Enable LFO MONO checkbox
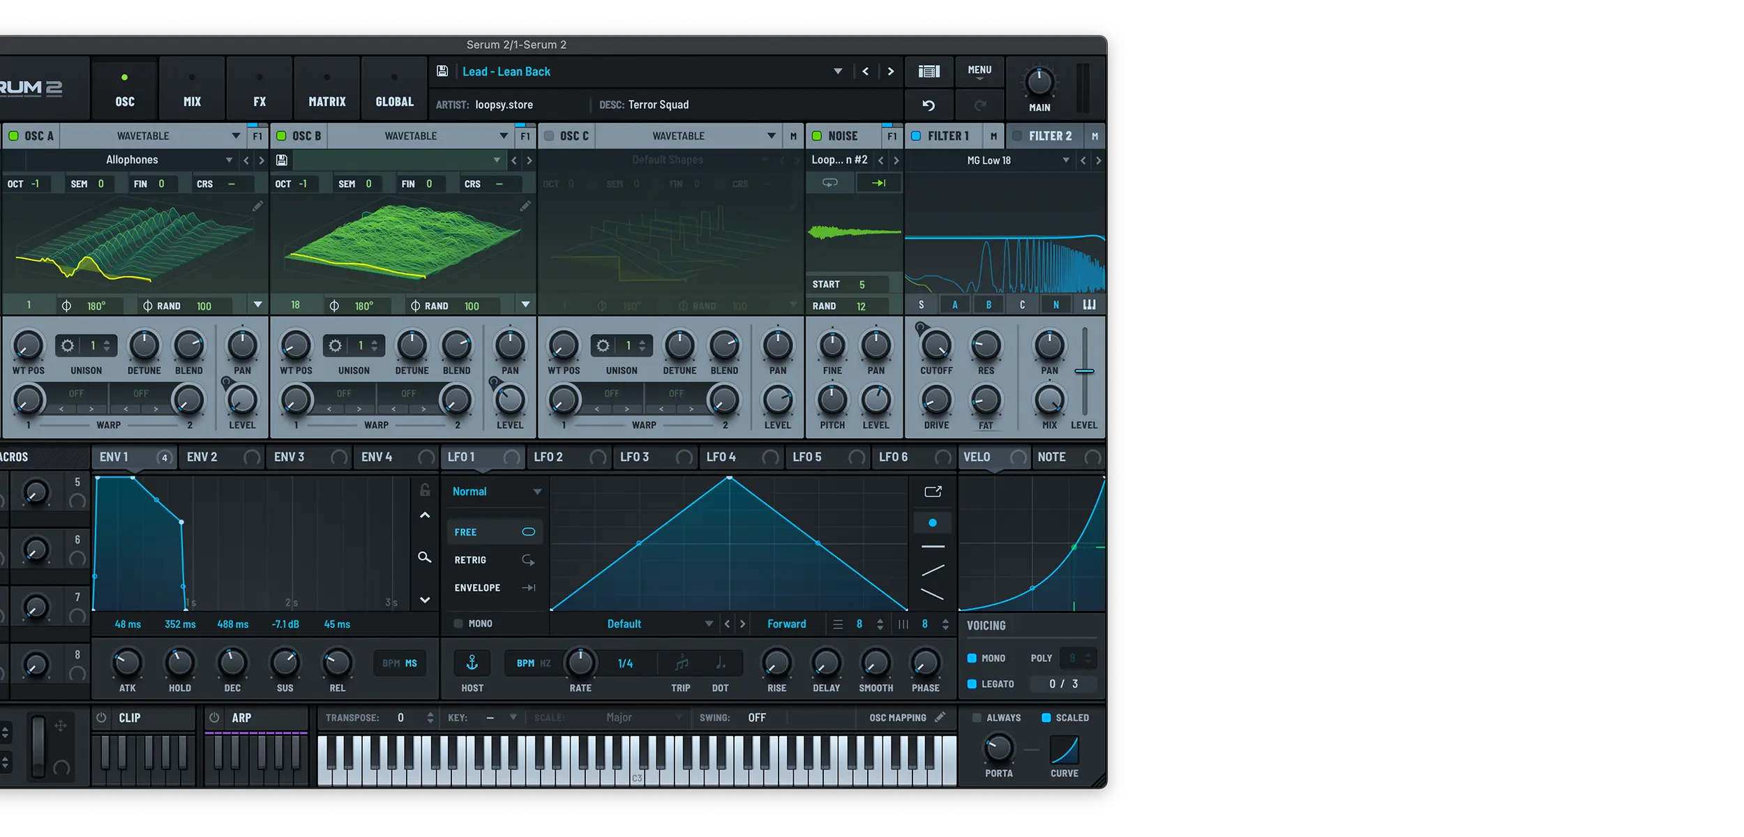The width and height of the screenshot is (1744, 837). tap(458, 624)
